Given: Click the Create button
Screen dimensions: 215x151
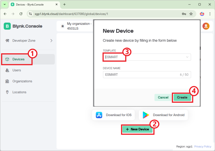Looking at the screenshot, I should click(182, 97).
